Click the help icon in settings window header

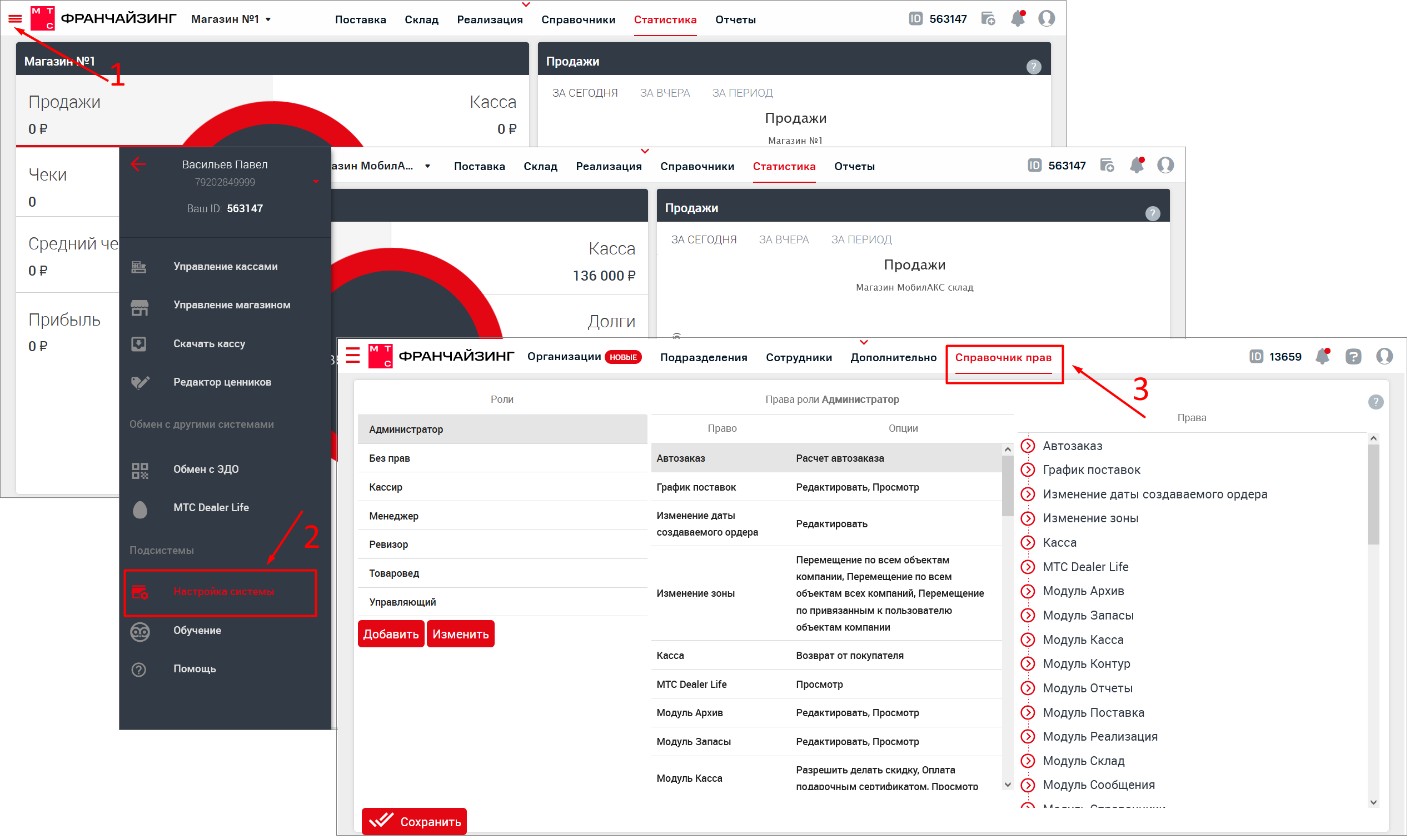click(1353, 357)
